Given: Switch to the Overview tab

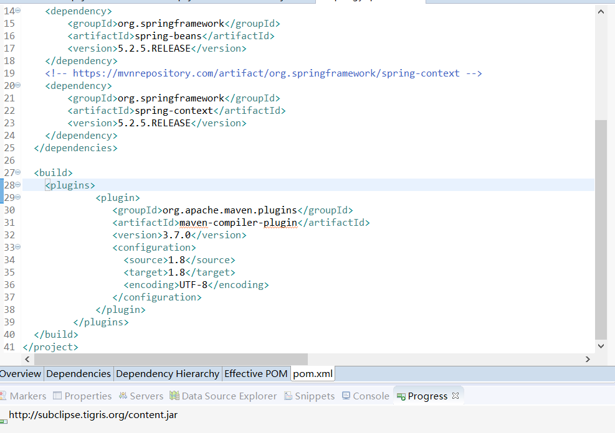Looking at the screenshot, I should [x=21, y=373].
